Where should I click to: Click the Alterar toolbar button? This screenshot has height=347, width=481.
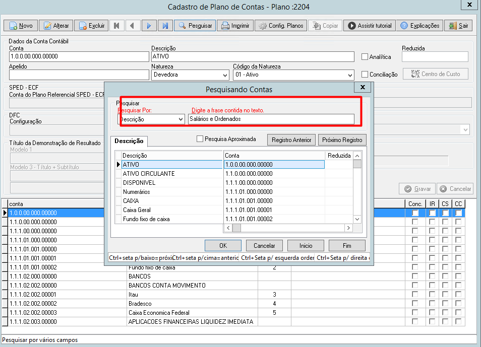56,26
